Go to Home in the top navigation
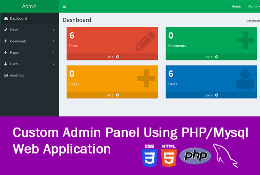The image size is (260, 175). (x=236, y=6)
